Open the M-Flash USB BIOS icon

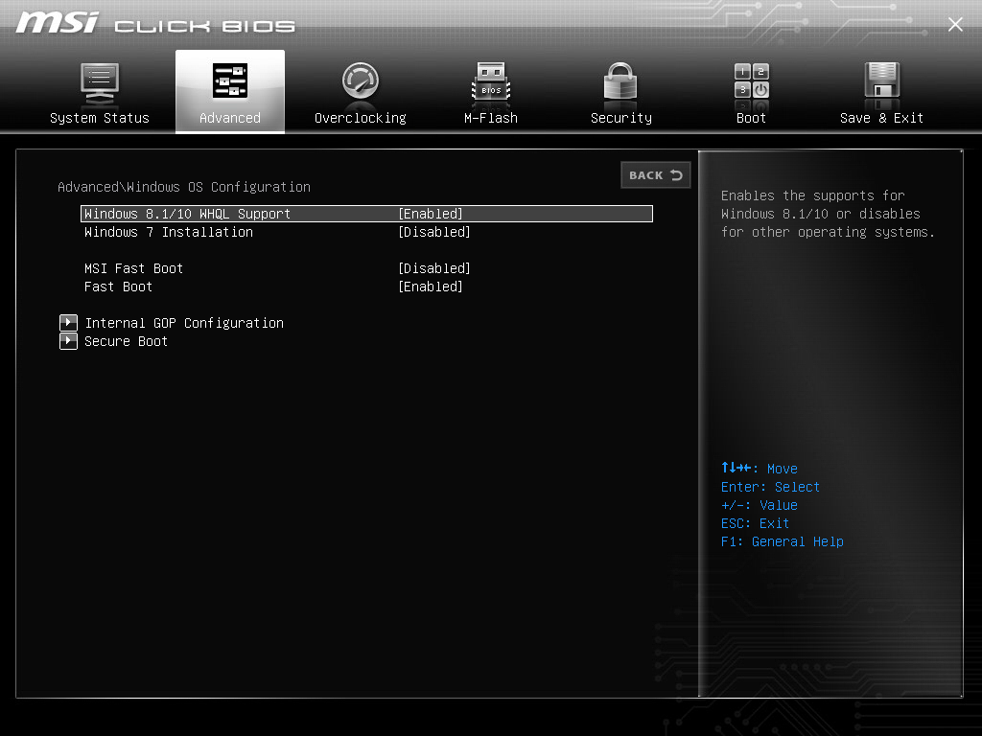point(491,82)
